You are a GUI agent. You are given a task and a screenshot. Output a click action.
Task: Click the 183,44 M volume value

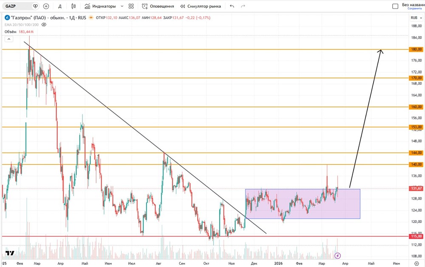click(x=26, y=32)
